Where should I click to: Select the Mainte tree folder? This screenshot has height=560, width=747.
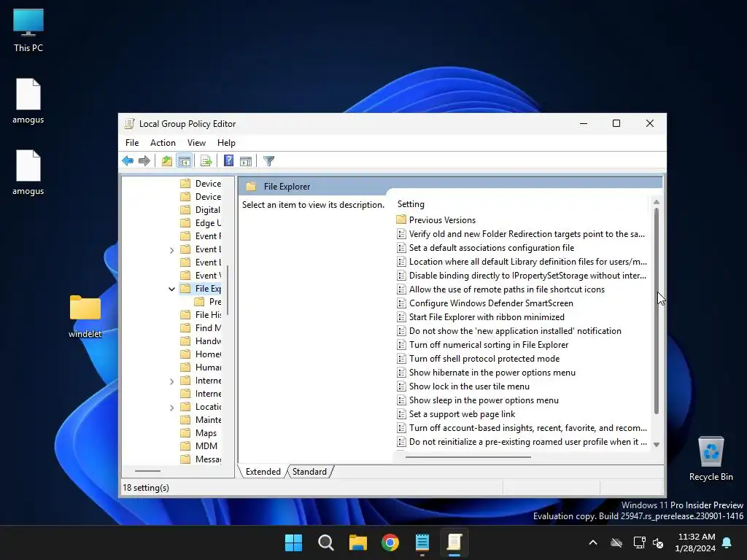click(x=201, y=420)
